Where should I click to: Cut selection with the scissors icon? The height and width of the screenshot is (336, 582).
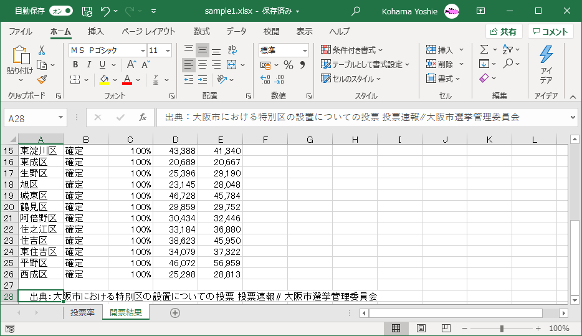tap(42, 50)
